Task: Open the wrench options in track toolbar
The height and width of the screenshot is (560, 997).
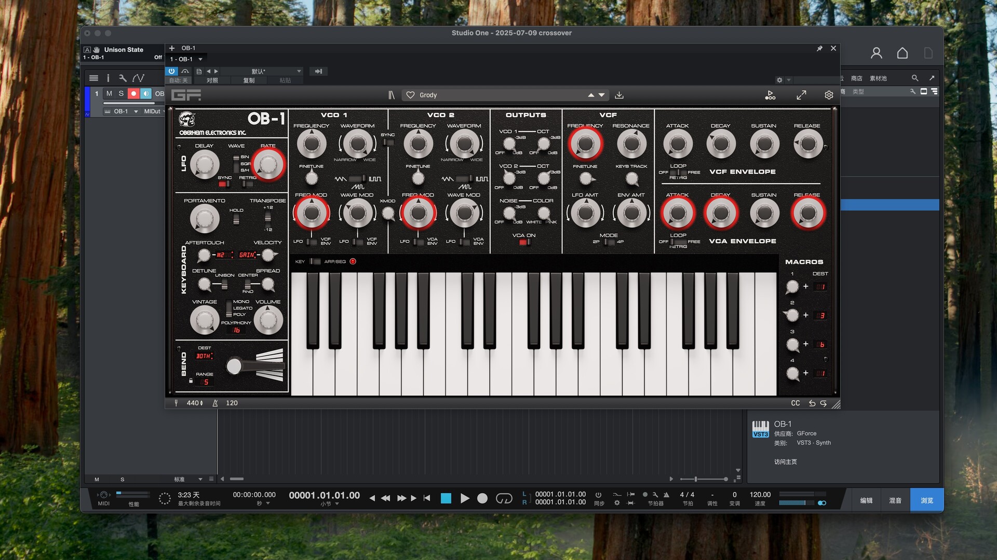Action: click(123, 78)
